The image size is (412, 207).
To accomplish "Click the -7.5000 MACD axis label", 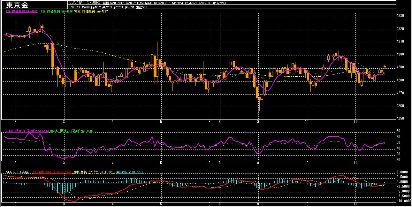I will click(x=403, y=196).
